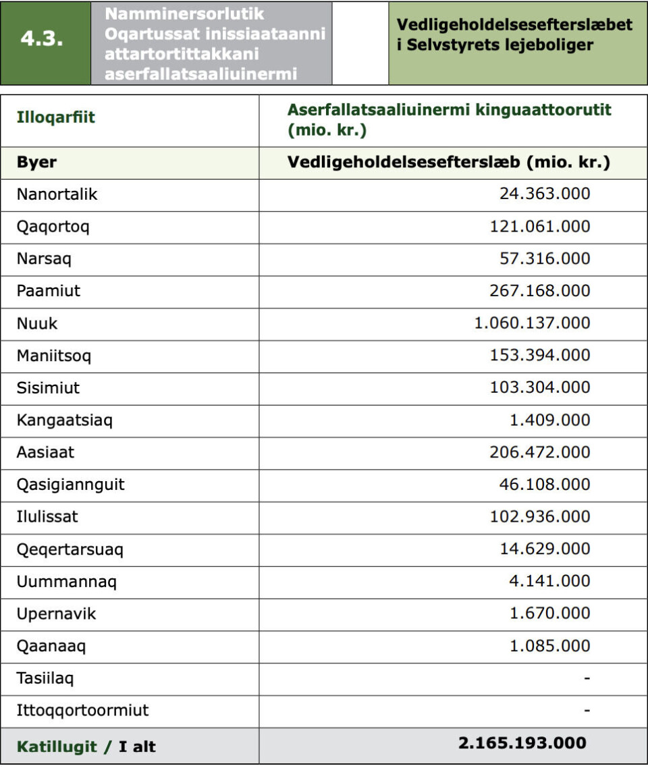Select the Nuuk value 1.060.137.000
Viewport: 648px width, 768px height.
[532, 323]
